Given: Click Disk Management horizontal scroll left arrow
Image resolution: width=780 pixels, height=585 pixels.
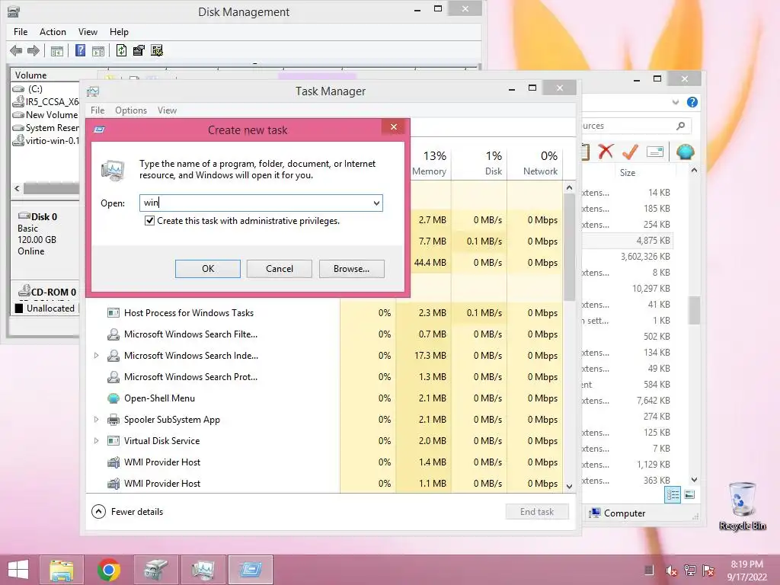Looking at the screenshot, I should coord(18,189).
